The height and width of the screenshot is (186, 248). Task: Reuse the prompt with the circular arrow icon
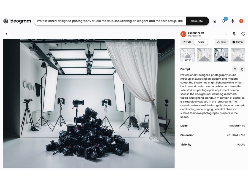pos(235,69)
